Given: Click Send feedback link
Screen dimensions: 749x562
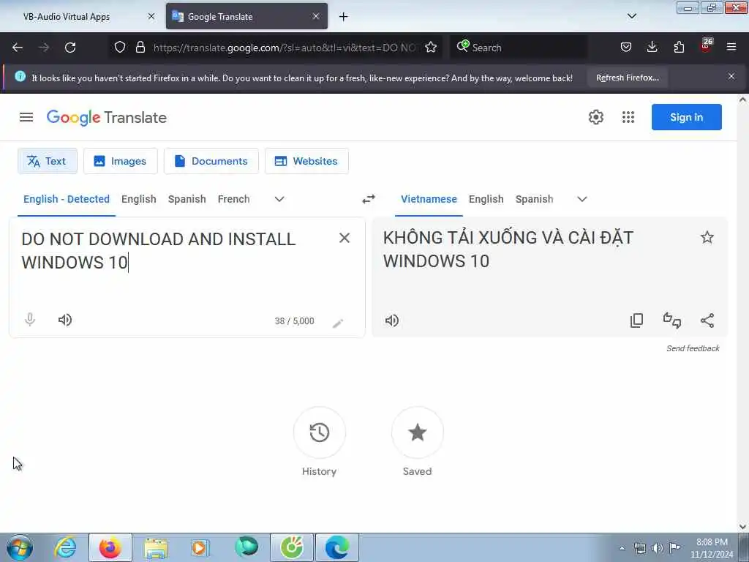Looking at the screenshot, I should (x=693, y=348).
